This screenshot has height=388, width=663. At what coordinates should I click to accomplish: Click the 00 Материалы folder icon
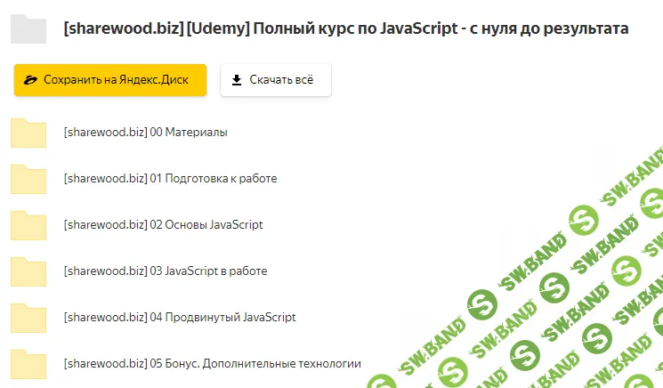(28, 133)
